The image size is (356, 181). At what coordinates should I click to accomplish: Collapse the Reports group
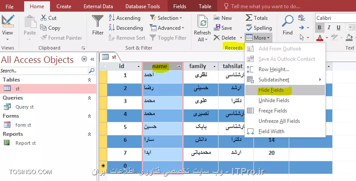pos(90,134)
